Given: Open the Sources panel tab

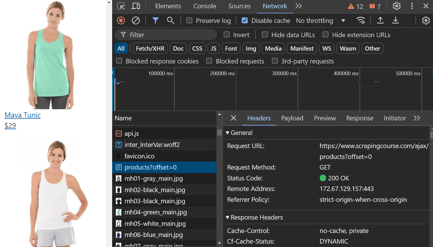Looking at the screenshot, I should (x=239, y=6).
